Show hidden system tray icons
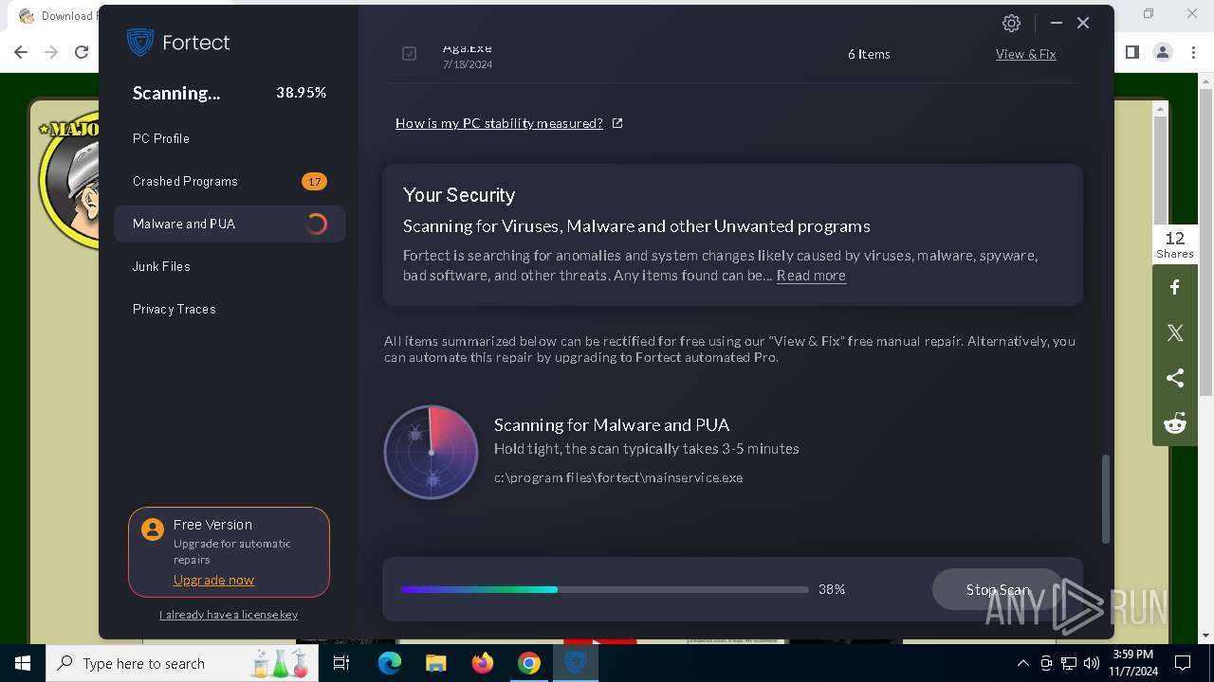This screenshot has height=682, width=1214. tap(1022, 663)
